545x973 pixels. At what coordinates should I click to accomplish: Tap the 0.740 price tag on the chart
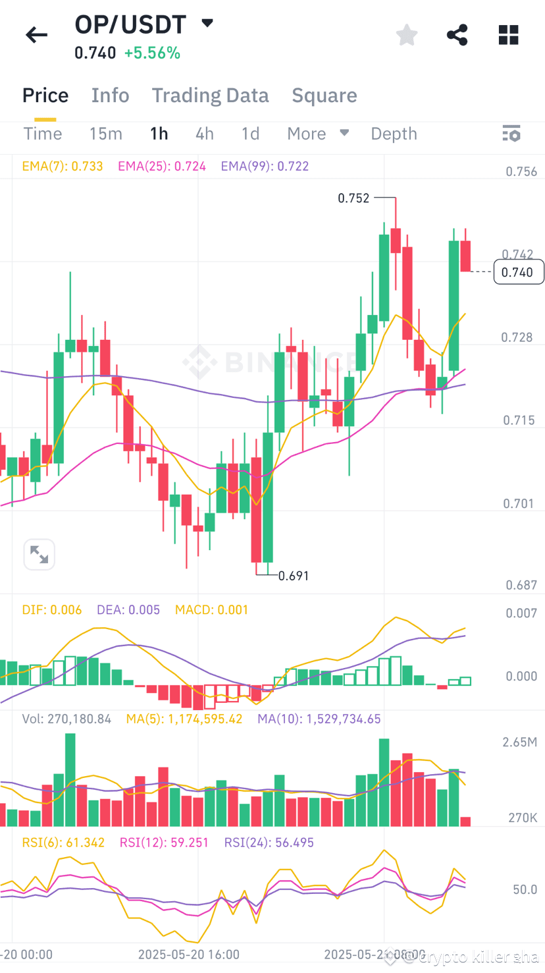pos(519,271)
